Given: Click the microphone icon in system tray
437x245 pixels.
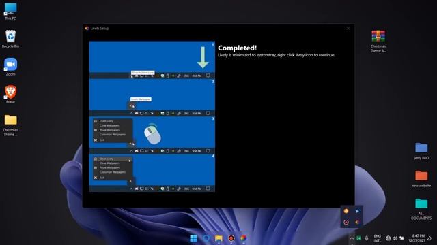Looking at the screenshot, I should click(x=367, y=238).
